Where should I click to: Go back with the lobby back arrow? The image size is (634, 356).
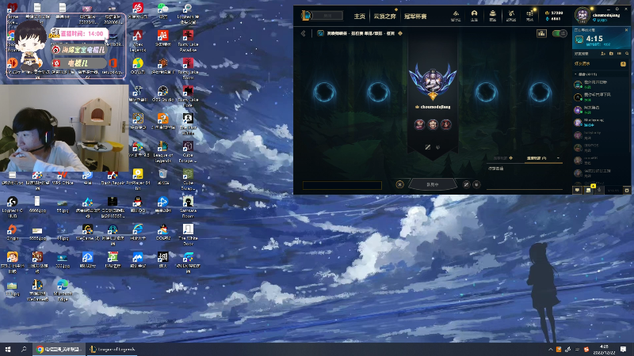(x=304, y=33)
